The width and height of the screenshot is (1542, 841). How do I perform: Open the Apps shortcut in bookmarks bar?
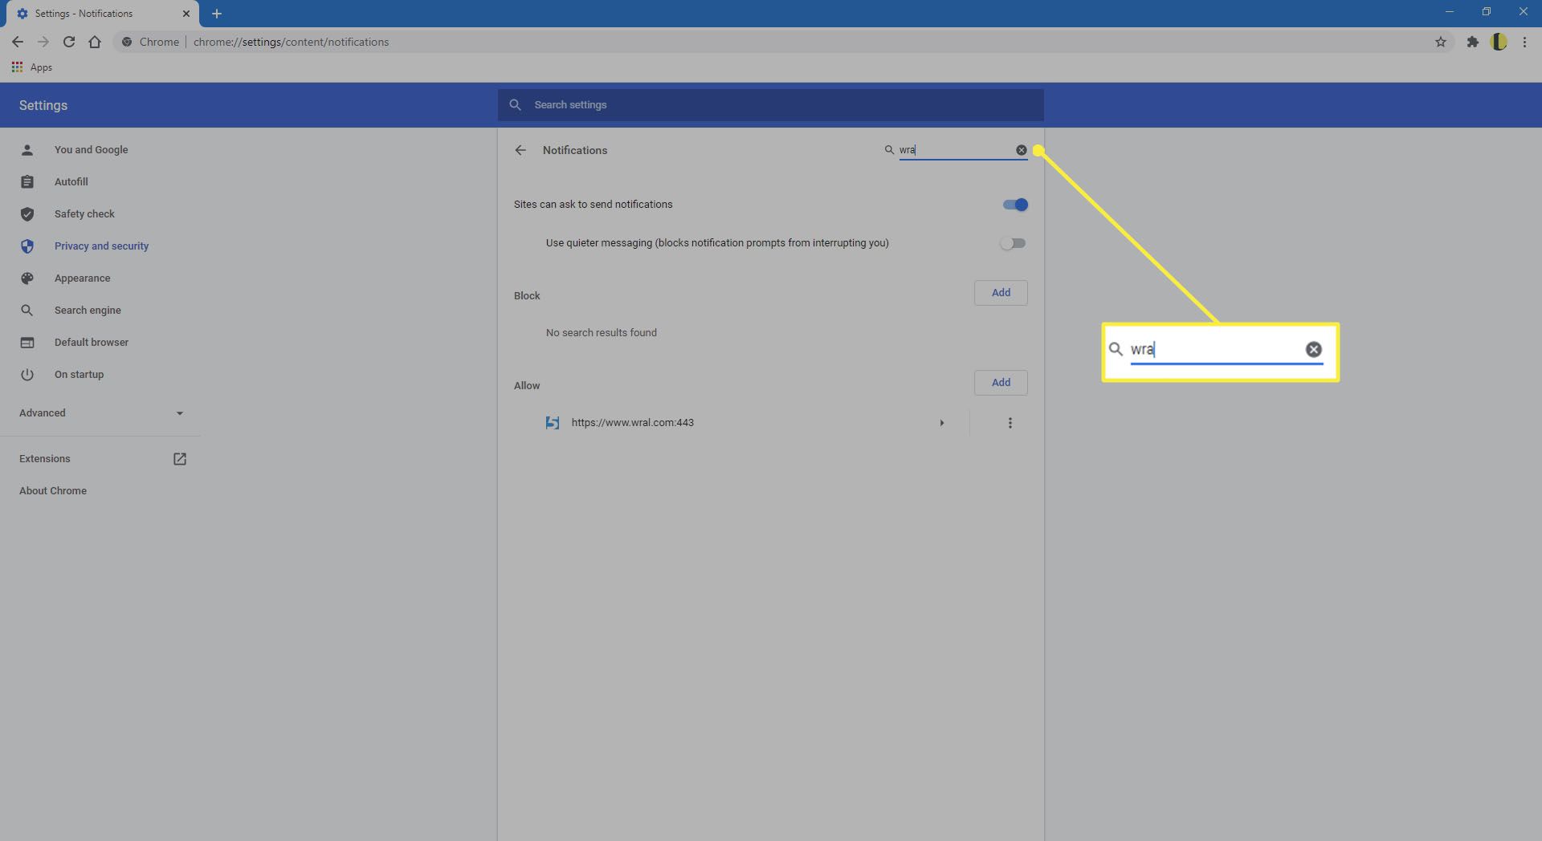click(32, 67)
